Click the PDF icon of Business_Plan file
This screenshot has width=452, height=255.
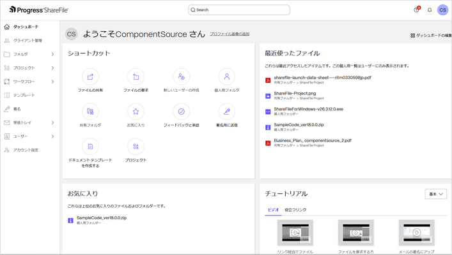click(x=268, y=143)
